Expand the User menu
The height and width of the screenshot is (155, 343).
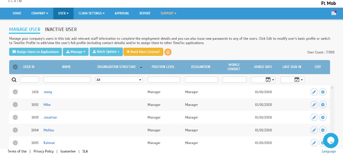point(63,13)
